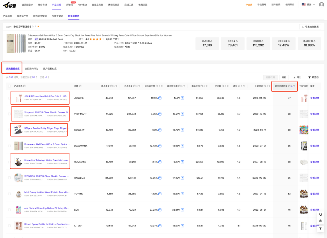
Task: Select 按产品相似度 tab
Action: point(50,69)
